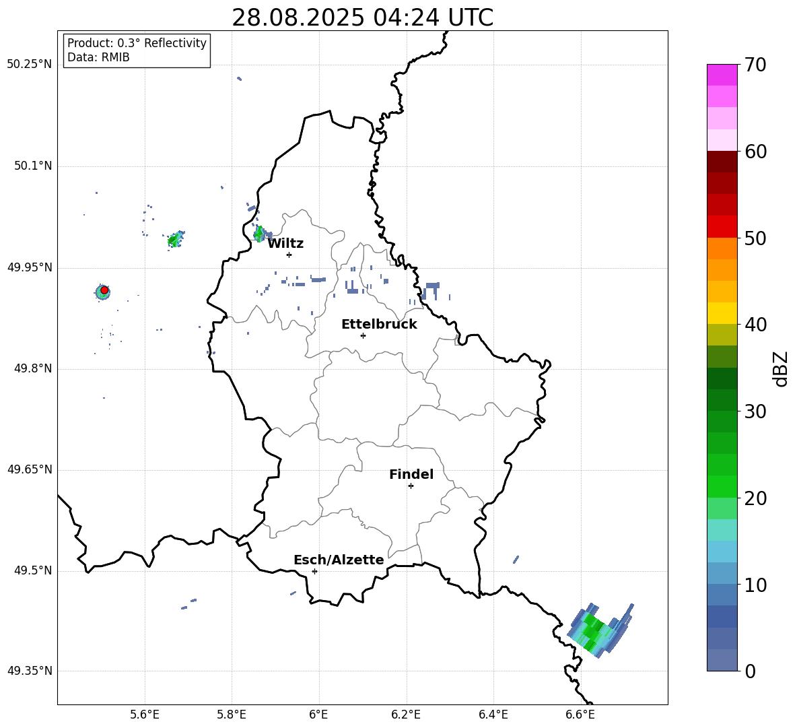Click the green echo cell west of Wiltz
Image resolution: width=797 pixels, height=728 pixels.
click(259, 234)
